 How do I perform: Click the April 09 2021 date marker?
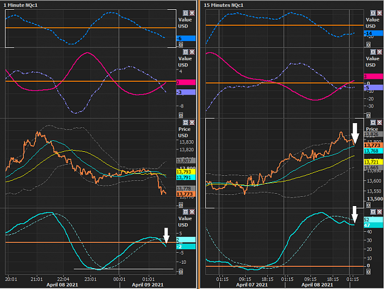point(147,285)
